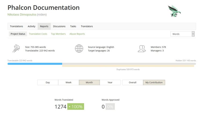This screenshot has width=206, height=113.
Task: Click the Phalcon Documentation title
Action: click(43, 7)
